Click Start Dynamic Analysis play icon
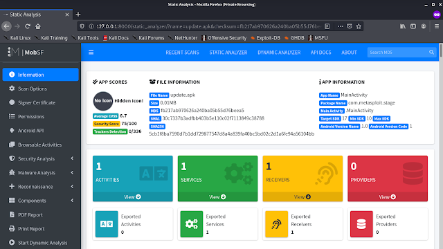The image size is (443, 249). [x=12, y=242]
